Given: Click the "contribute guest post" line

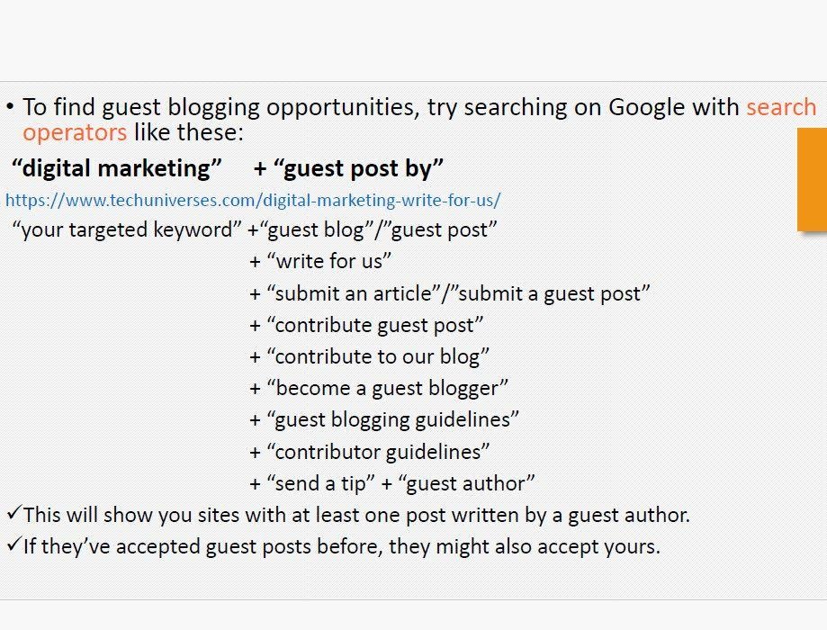Looking at the screenshot, I should [x=366, y=325].
